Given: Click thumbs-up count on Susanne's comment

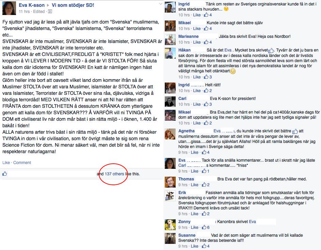Looking at the screenshot, I should tap(206, 246).
